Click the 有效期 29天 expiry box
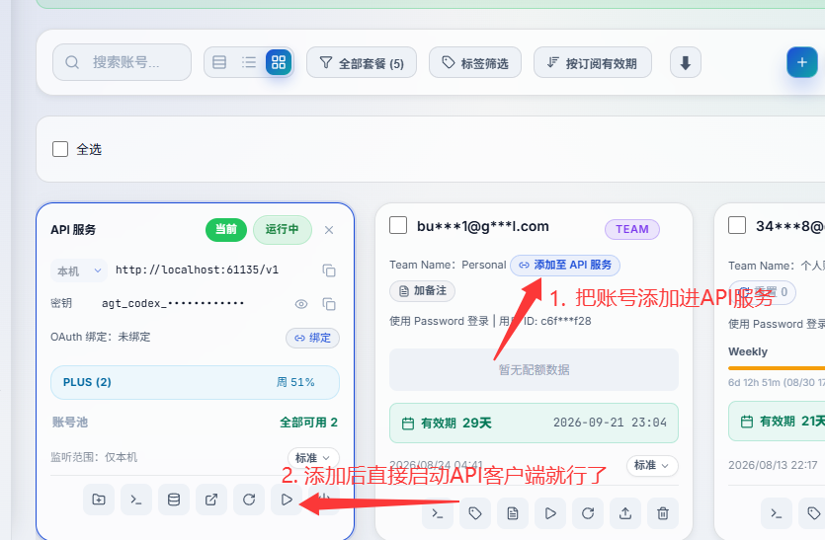Image resolution: width=825 pixels, height=540 pixels. (535, 423)
